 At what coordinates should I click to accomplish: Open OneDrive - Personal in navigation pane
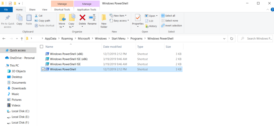(x=22, y=58)
